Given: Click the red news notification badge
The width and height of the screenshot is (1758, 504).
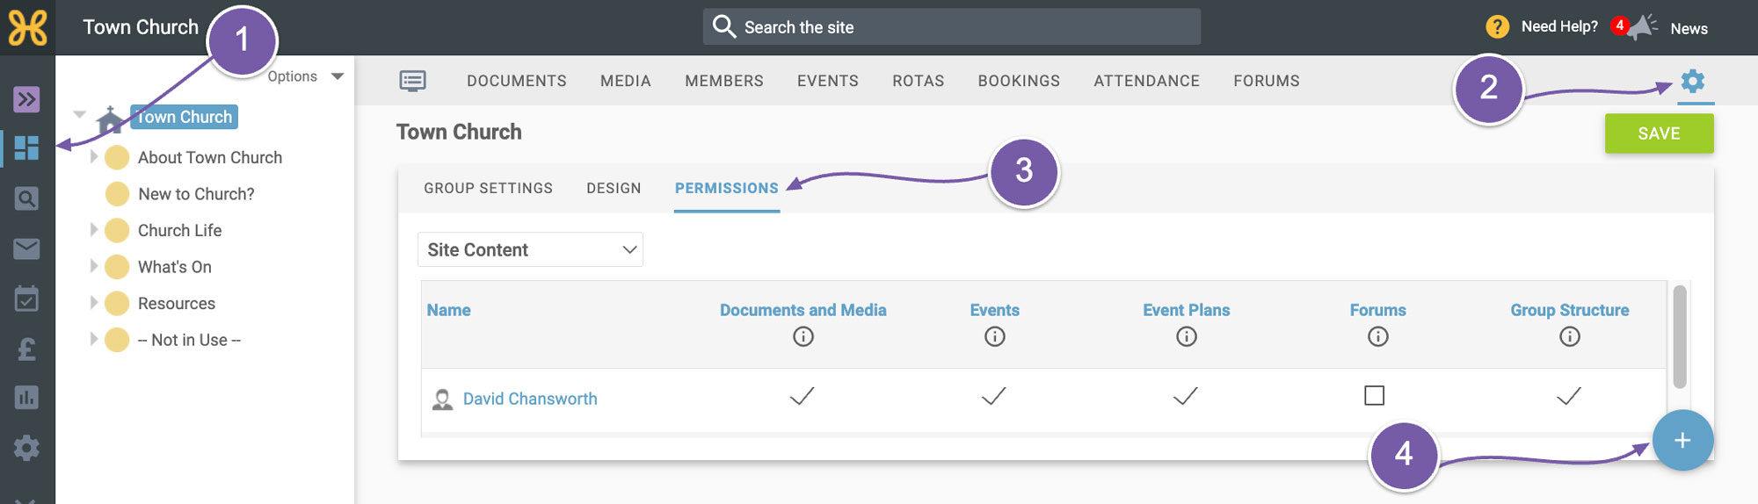Looking at the screenshot, I should click(x=1620, y=25).
